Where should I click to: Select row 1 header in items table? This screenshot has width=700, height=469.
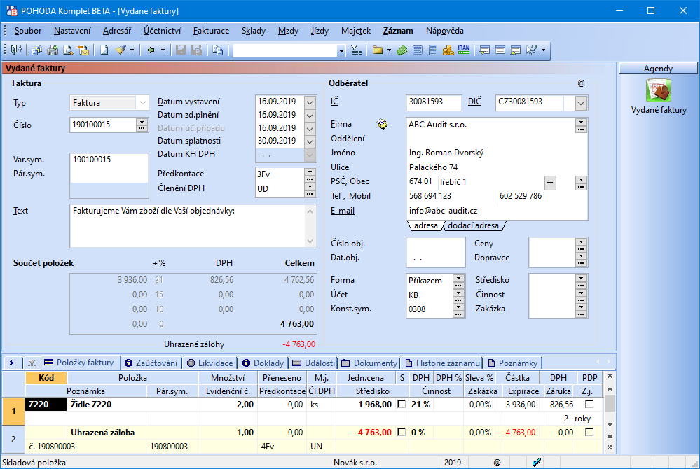(13, 411)
